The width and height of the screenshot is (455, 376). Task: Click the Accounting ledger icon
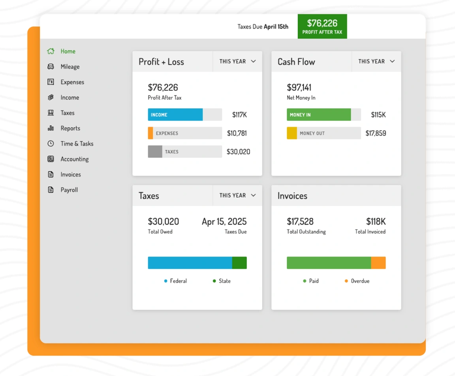pyautogui.click(x=51, y=159)
